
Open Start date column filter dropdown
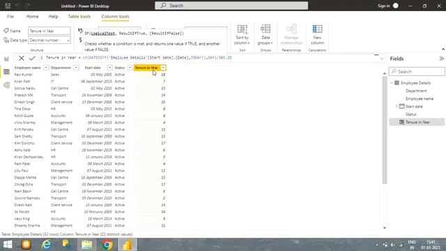109,68
